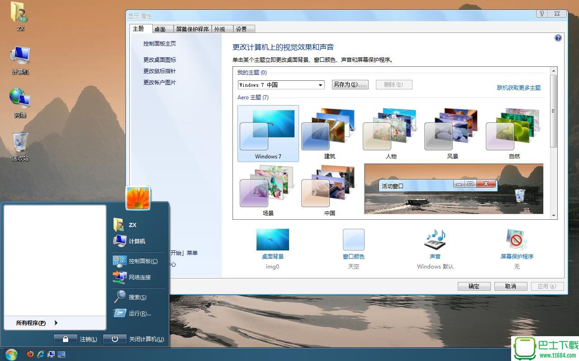The image size is (579, 361).
Task: Click scroll-up arrow of theme list
Action: tap(554, 71)
